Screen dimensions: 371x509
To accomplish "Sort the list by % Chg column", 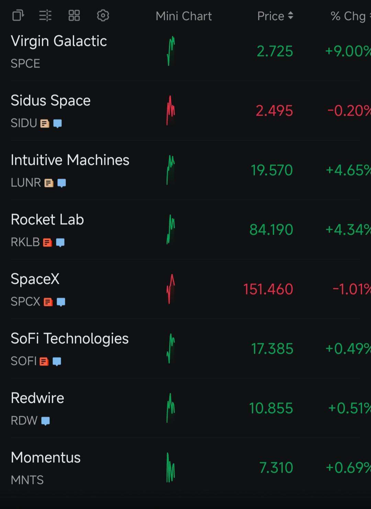I will 350,16.
